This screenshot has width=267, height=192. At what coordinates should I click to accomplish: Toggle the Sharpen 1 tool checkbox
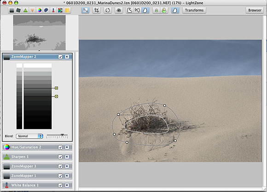(60, 157)
